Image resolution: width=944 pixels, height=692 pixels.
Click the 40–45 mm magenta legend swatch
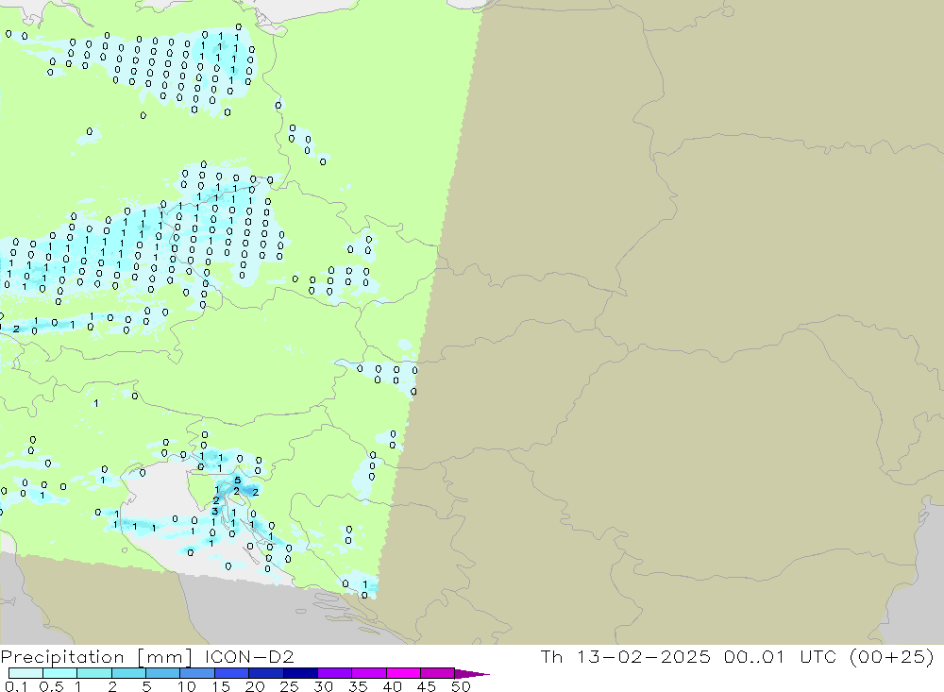pyautogui.click(x=403, y=673)
